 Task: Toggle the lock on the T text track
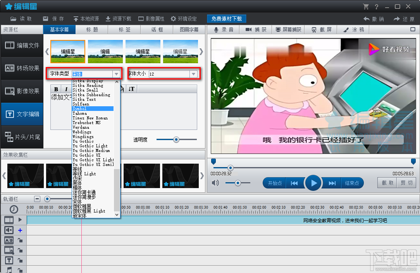pyautogui.click(x=20, y=260)
